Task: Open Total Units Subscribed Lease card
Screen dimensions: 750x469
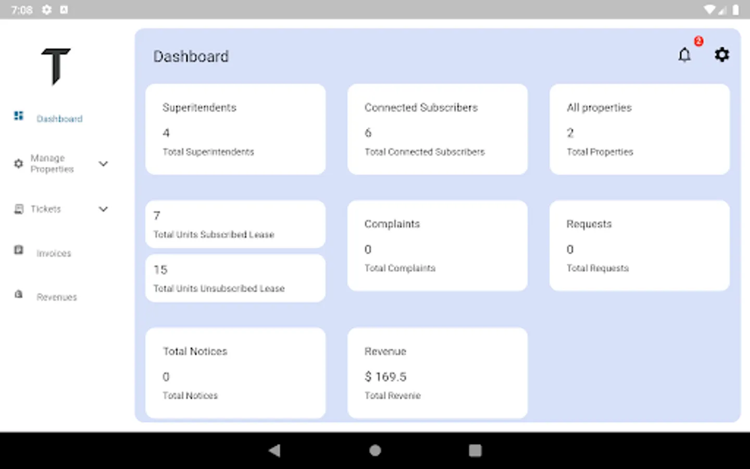Action: [235, 224]
